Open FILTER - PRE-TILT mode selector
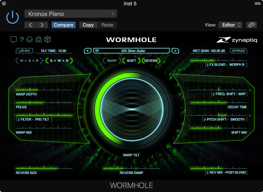Image resolution: width=263 pixels, height=192 pixels. pyautogui.click(x=34, y=120)
